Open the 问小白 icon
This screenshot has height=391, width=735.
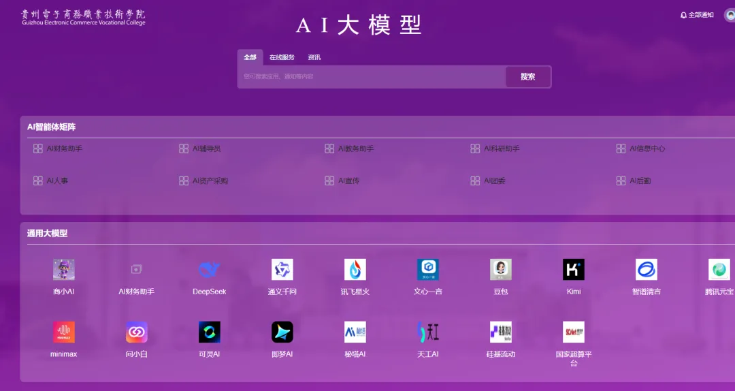(x=136, y=332)
